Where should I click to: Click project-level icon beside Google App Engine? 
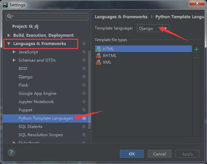point(84,93)
